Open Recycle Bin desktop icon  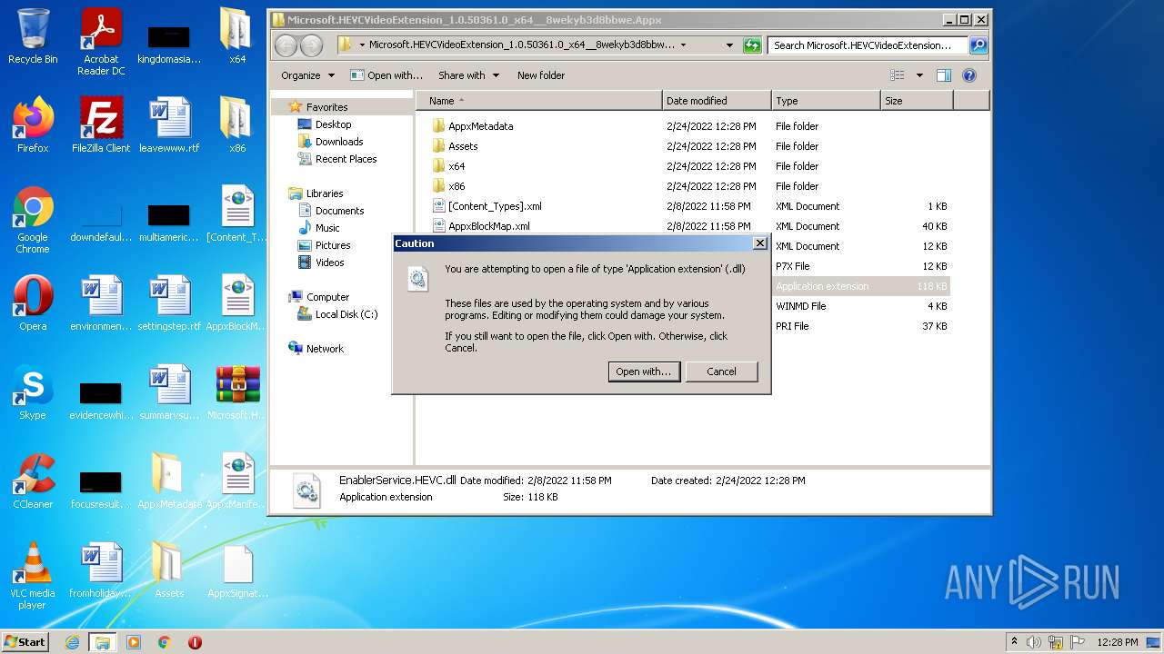tap(33, 36)
